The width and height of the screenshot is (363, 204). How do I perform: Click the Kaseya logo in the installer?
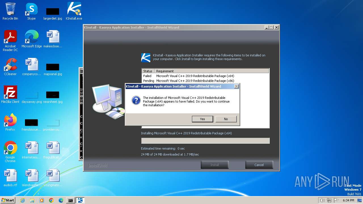(x=146, y=58)
